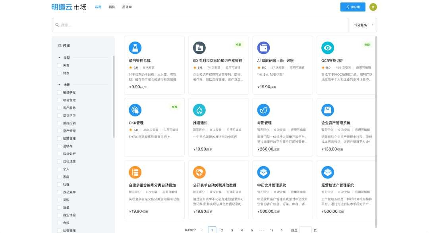The height and width of the screenshot is (233, 429).
Task: Open the 评分最高 sort dropdown
Action: (363, 25)
